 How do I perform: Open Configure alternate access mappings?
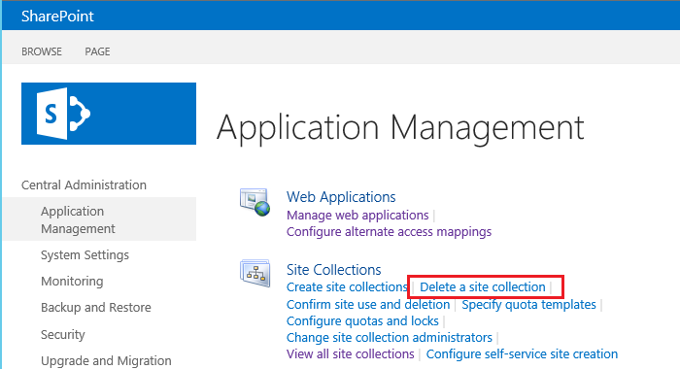pyautogui.click(x=389, y=231)
